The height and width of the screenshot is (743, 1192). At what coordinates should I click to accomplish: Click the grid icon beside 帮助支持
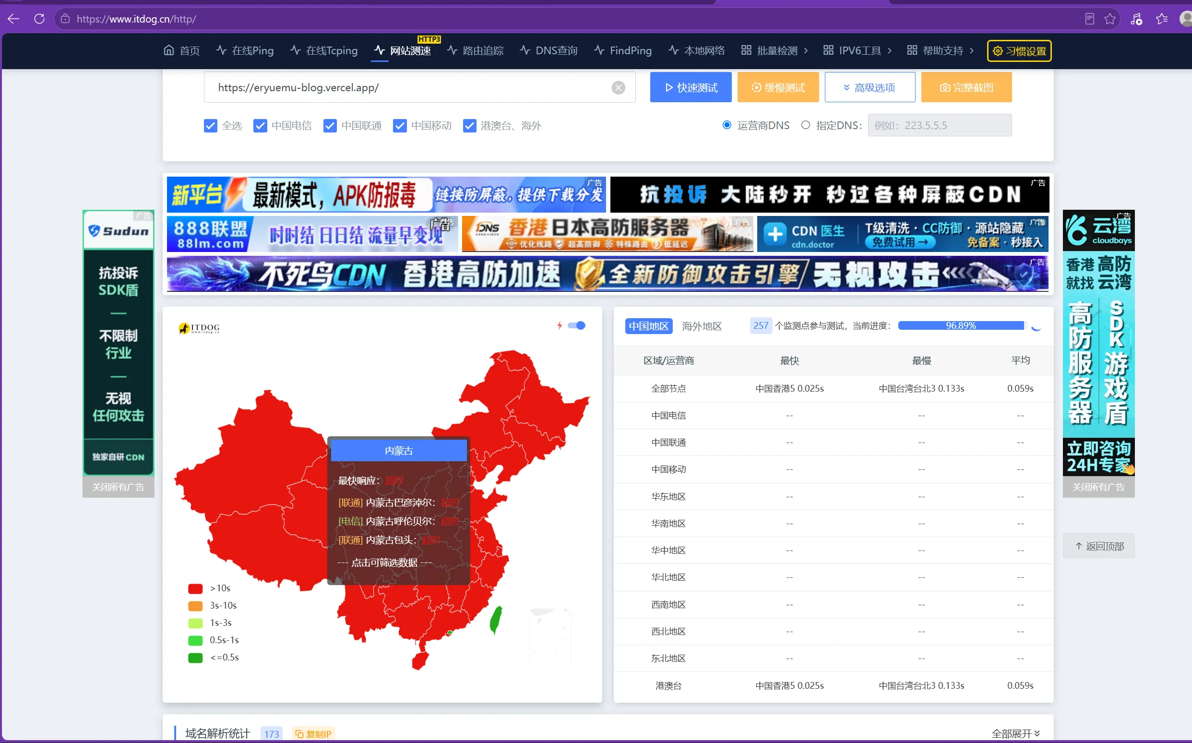pos(912,50)
